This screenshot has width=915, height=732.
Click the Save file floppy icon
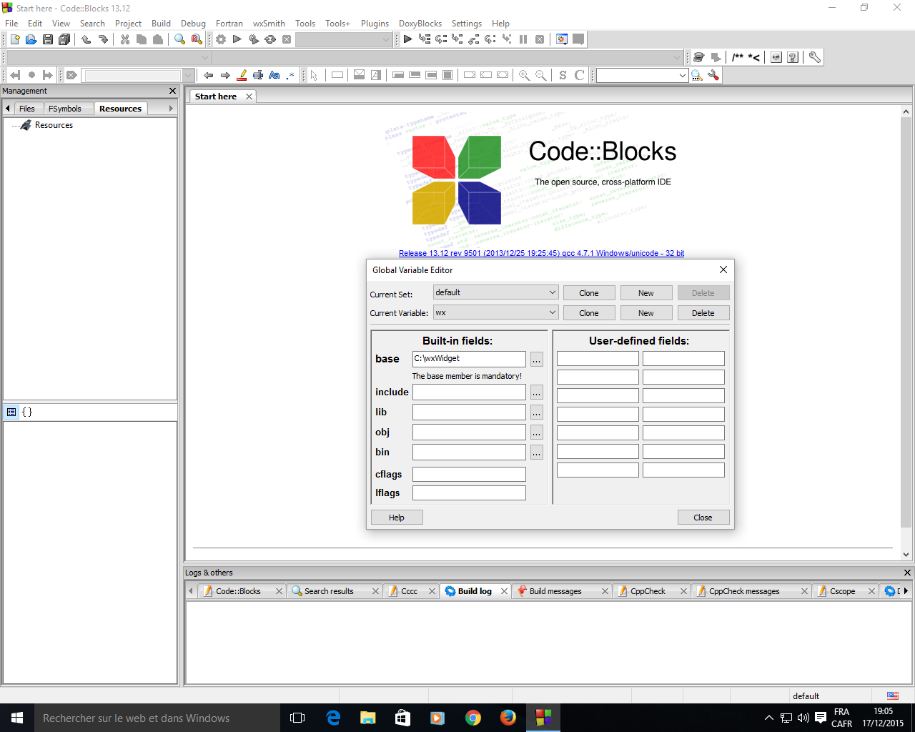[x=47, y=39]
